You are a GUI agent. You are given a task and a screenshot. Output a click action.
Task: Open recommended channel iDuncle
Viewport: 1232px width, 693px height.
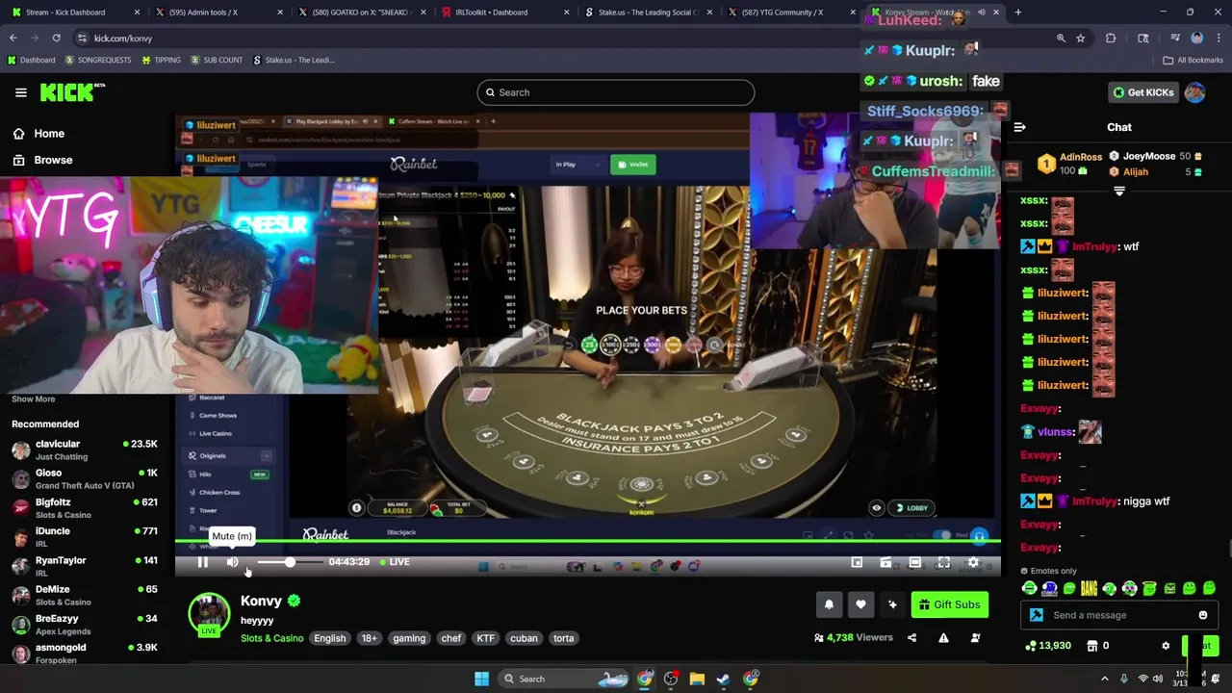(85, 537)
